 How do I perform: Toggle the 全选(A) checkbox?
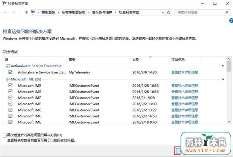pyautogui.click(x=5, y=52)
